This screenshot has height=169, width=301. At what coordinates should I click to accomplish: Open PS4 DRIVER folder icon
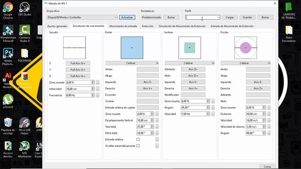tap(24, 55)
